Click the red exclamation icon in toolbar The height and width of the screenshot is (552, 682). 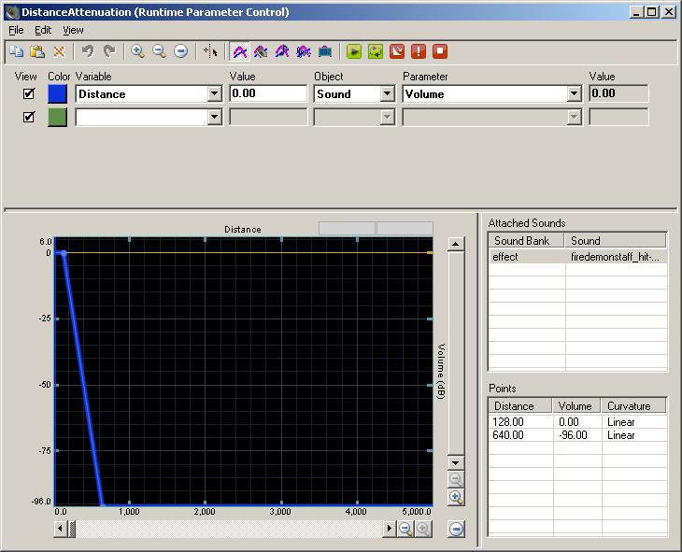click(x=419, y=52)
